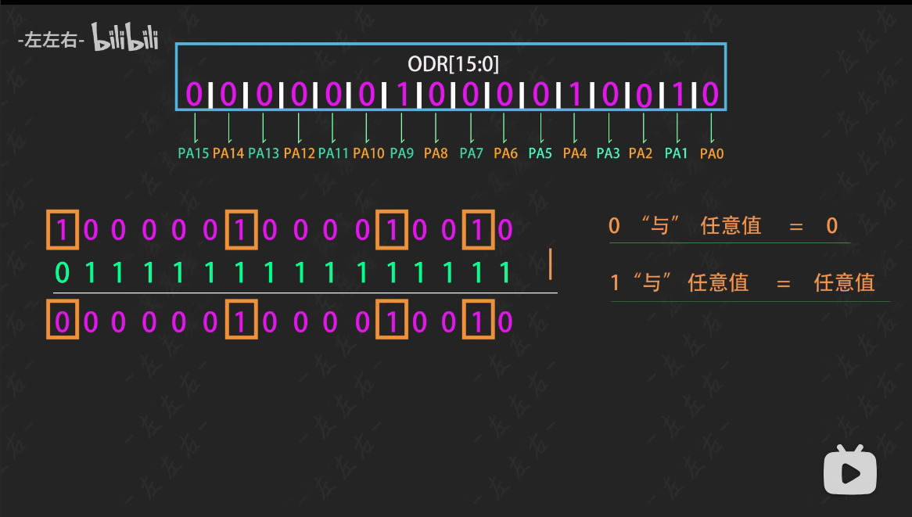Click the leading green 0 in mask row

(63, 273)
